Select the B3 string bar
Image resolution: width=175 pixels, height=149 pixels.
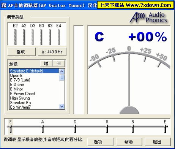point(50,37)
